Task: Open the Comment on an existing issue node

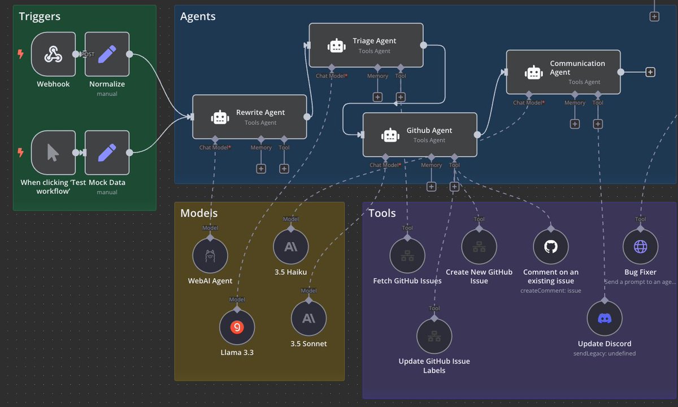Action: (x=551, y=247)
